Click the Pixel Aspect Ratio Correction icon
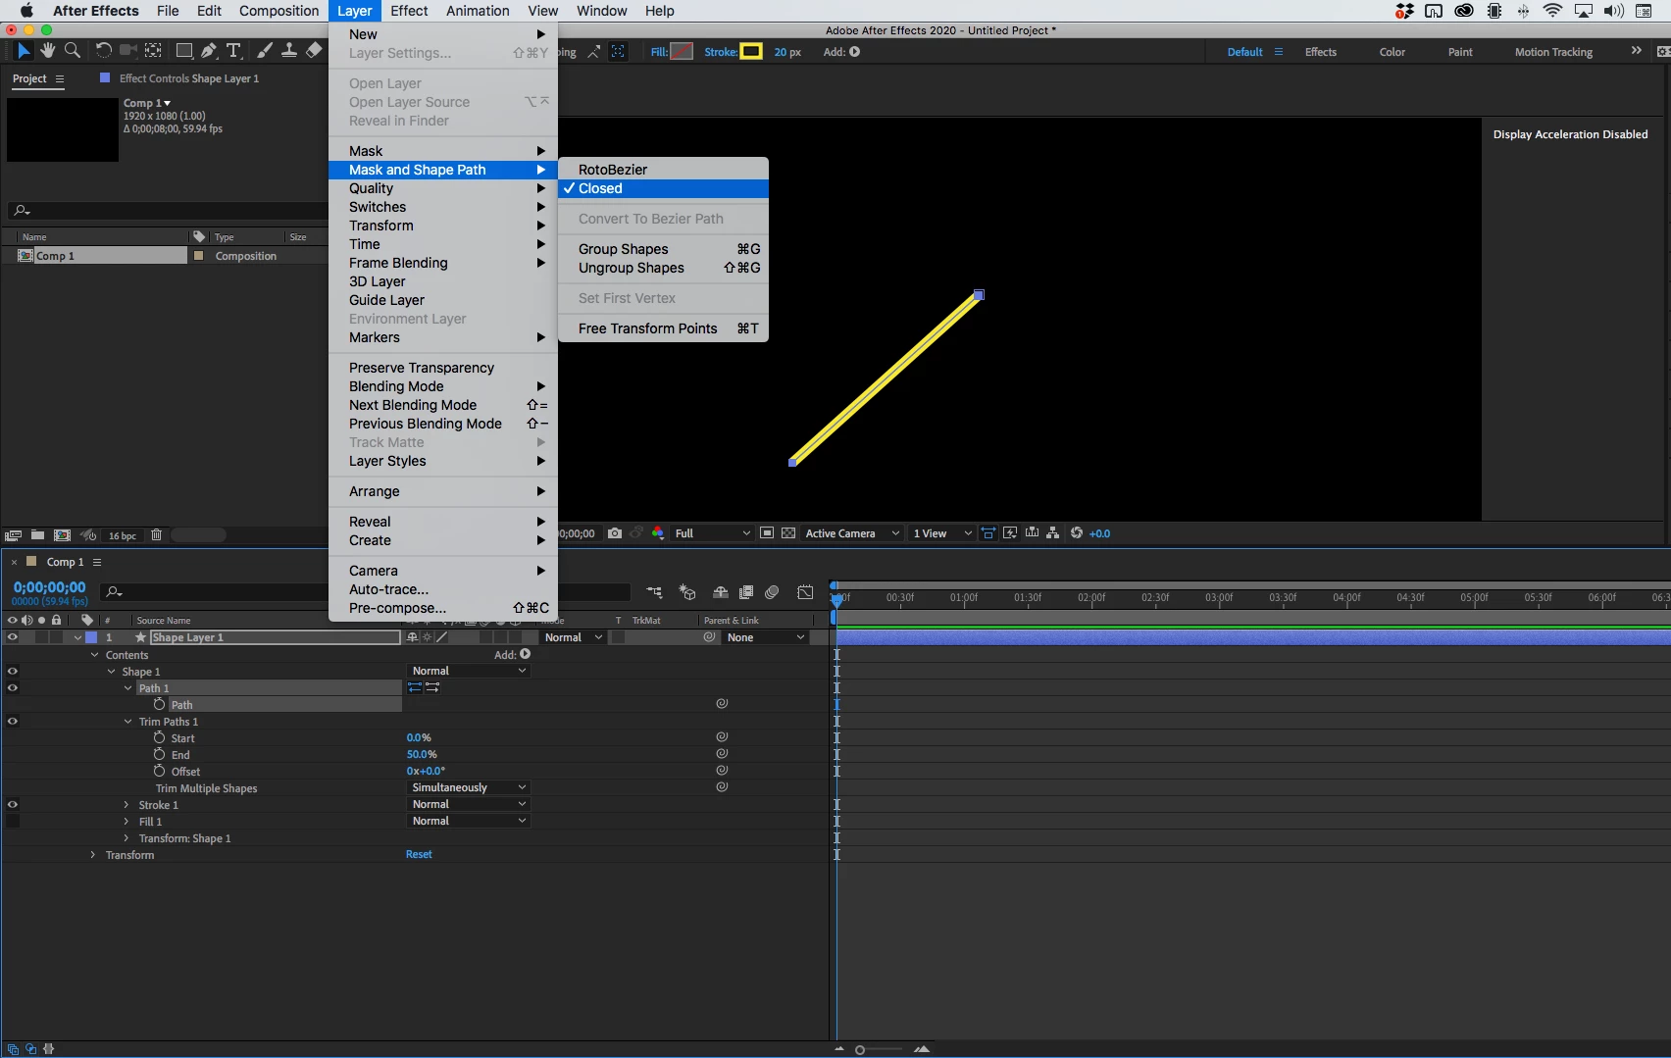 988,533
